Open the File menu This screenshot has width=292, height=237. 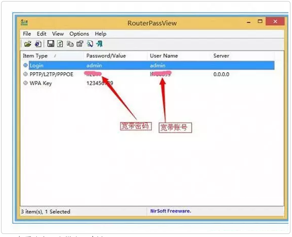(x=27, y=34)
